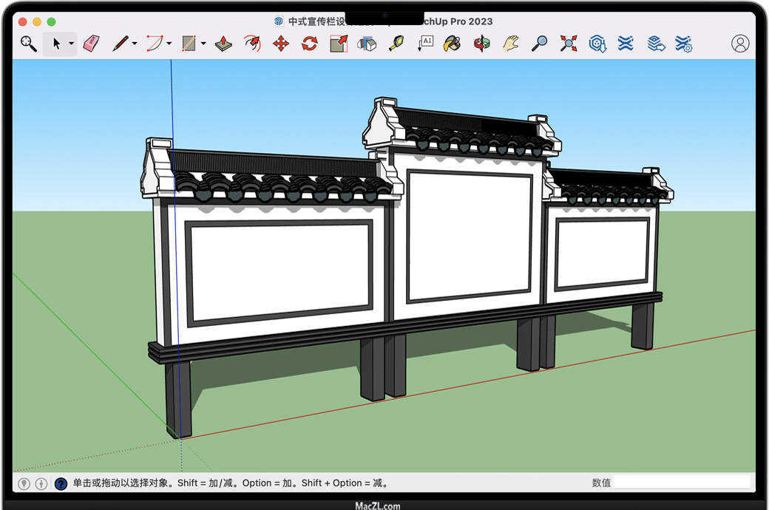The image size is (769, 510).
Task: Choose the Move tool
Action: coord(281,44)
